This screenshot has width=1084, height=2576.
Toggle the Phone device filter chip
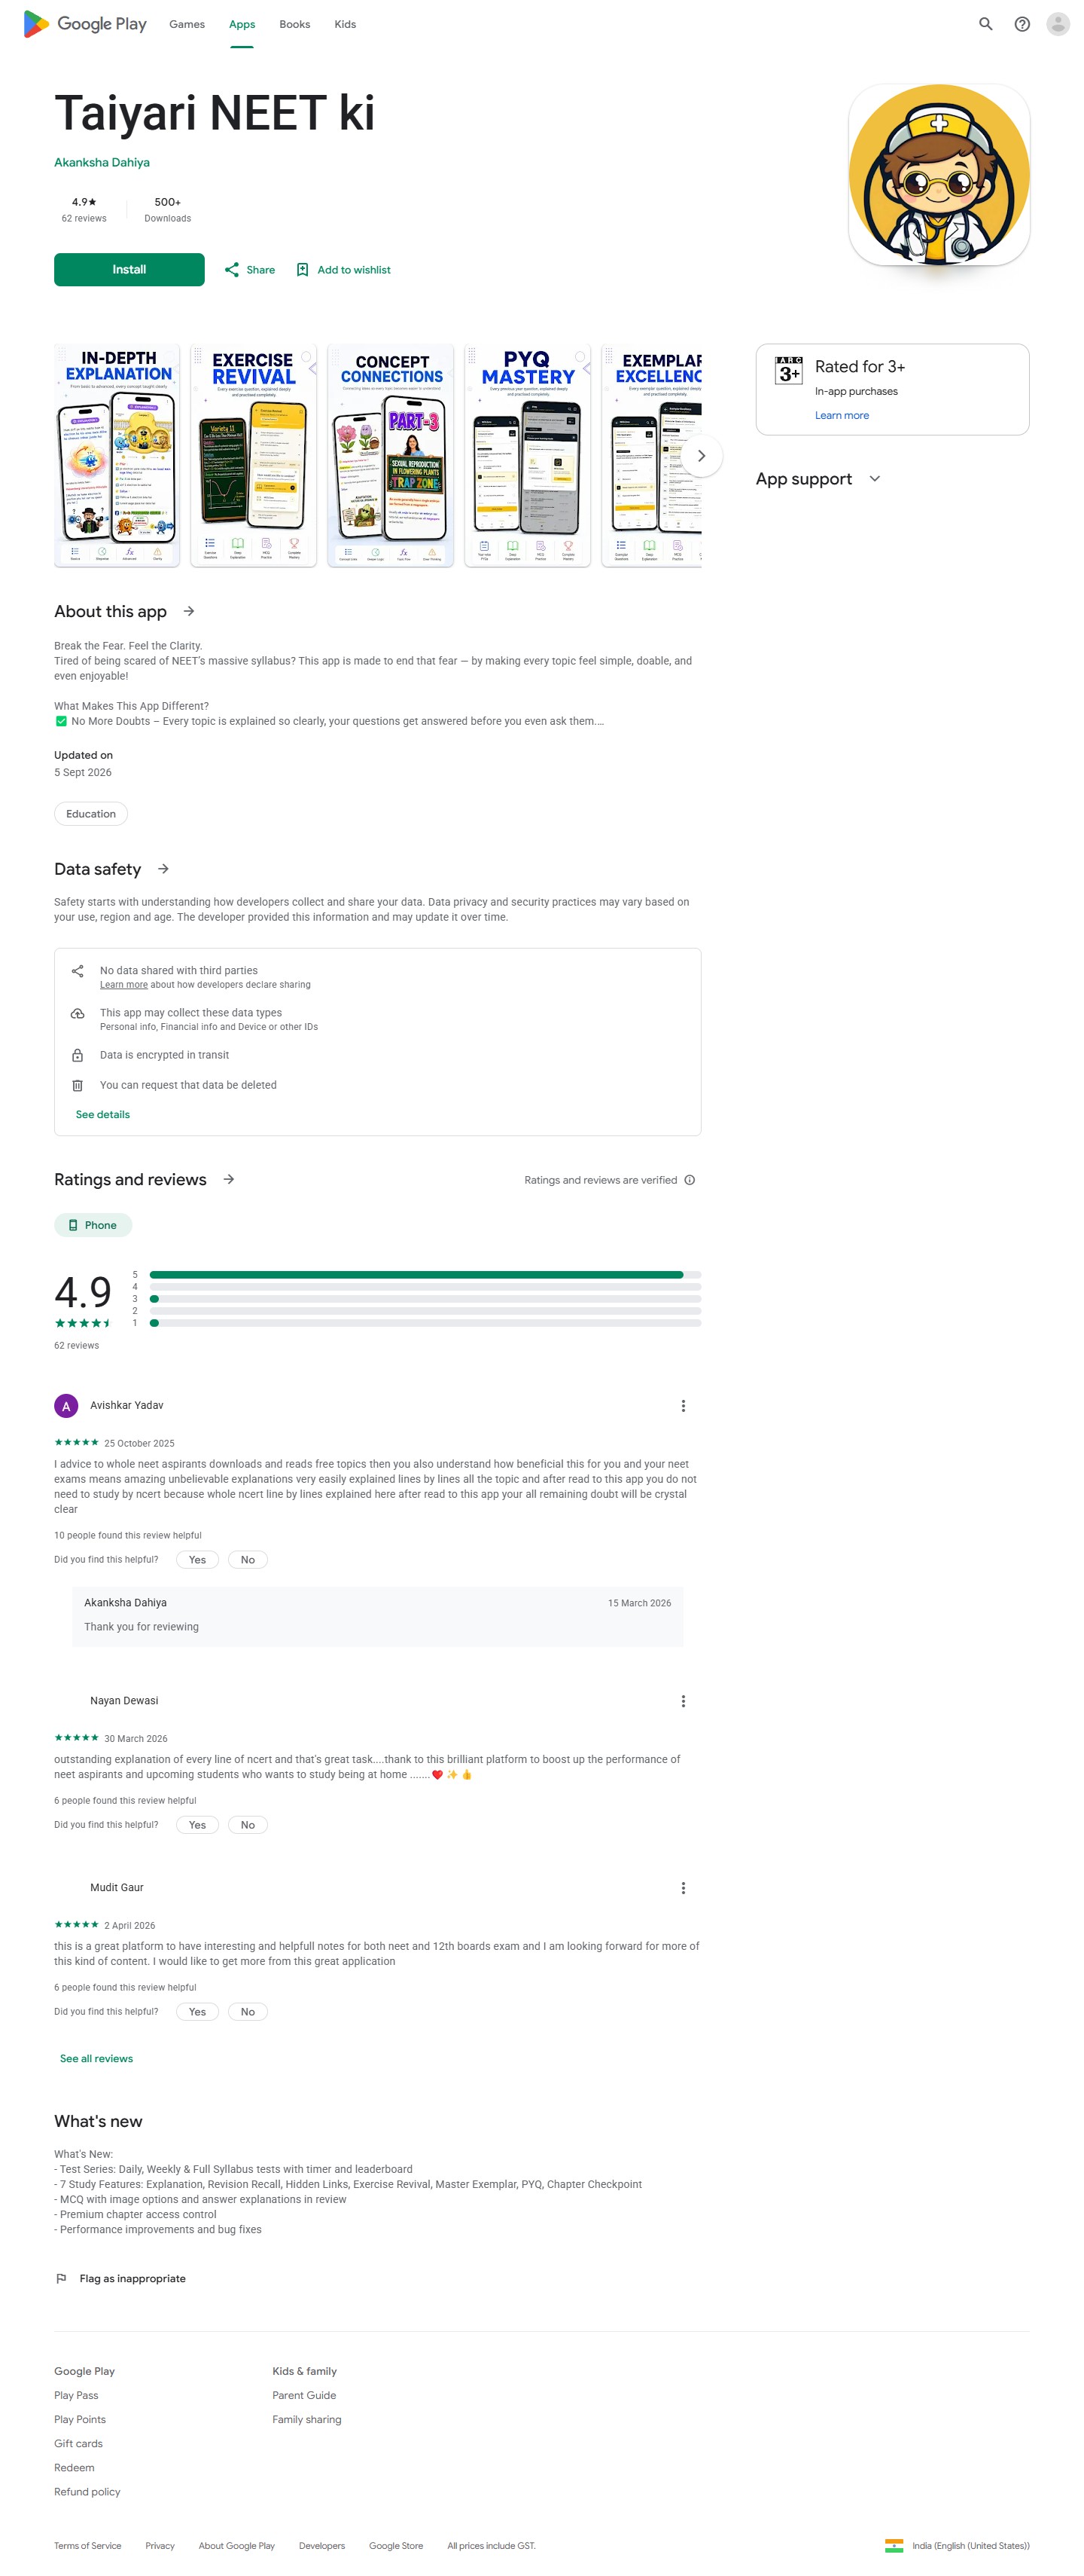click(x=93, y=1224)
